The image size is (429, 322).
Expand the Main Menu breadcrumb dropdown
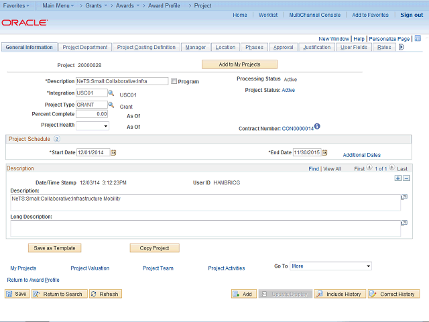[x=75, y=5]
